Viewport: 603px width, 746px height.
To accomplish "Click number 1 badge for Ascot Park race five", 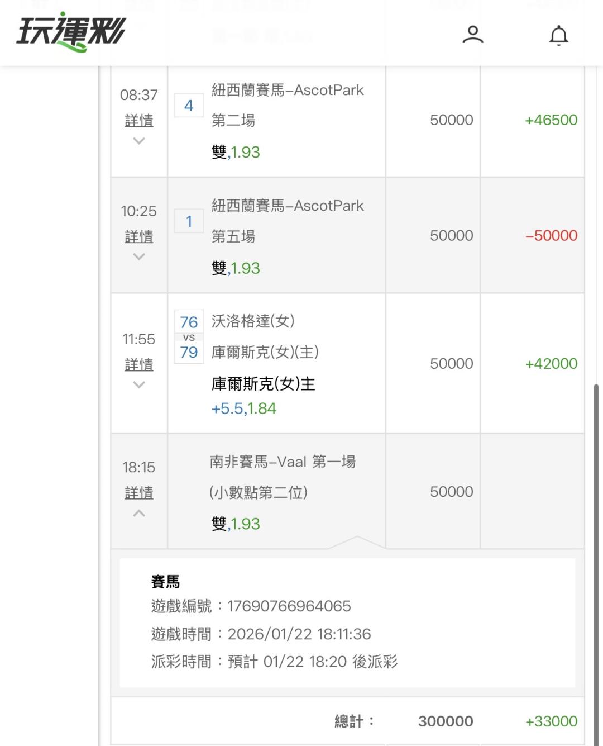I will click(189, 222).
